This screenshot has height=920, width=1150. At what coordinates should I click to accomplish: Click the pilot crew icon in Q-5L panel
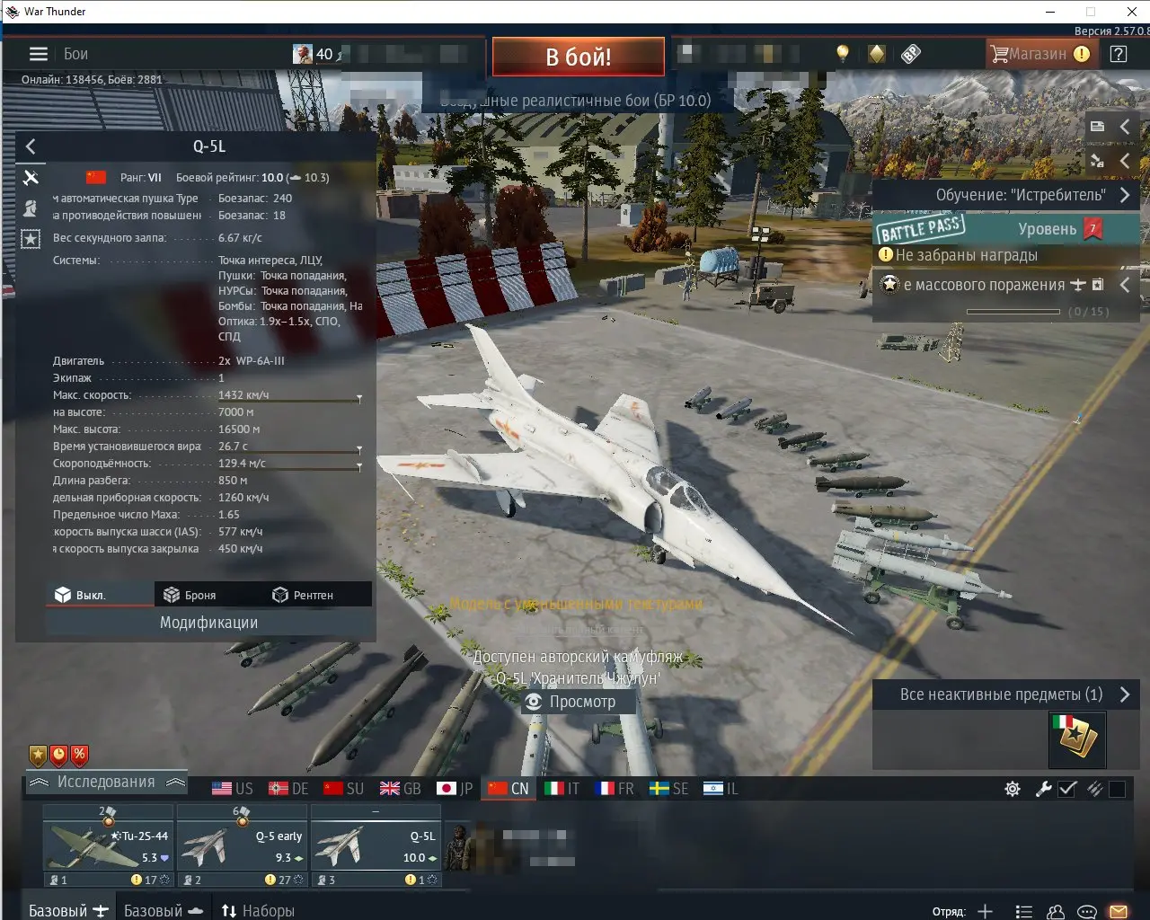[x=31, y=208]
